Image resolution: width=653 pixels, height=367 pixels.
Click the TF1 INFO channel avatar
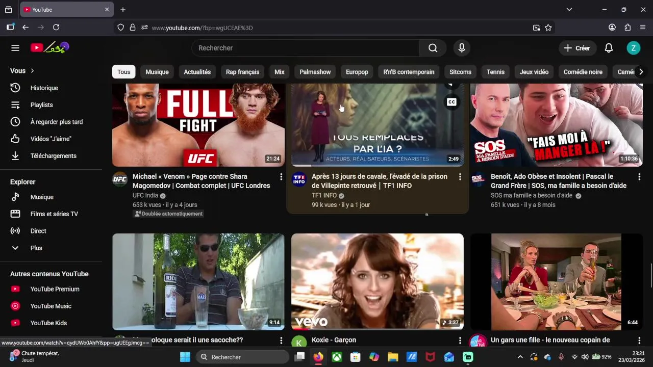click(x=299, y=179)
